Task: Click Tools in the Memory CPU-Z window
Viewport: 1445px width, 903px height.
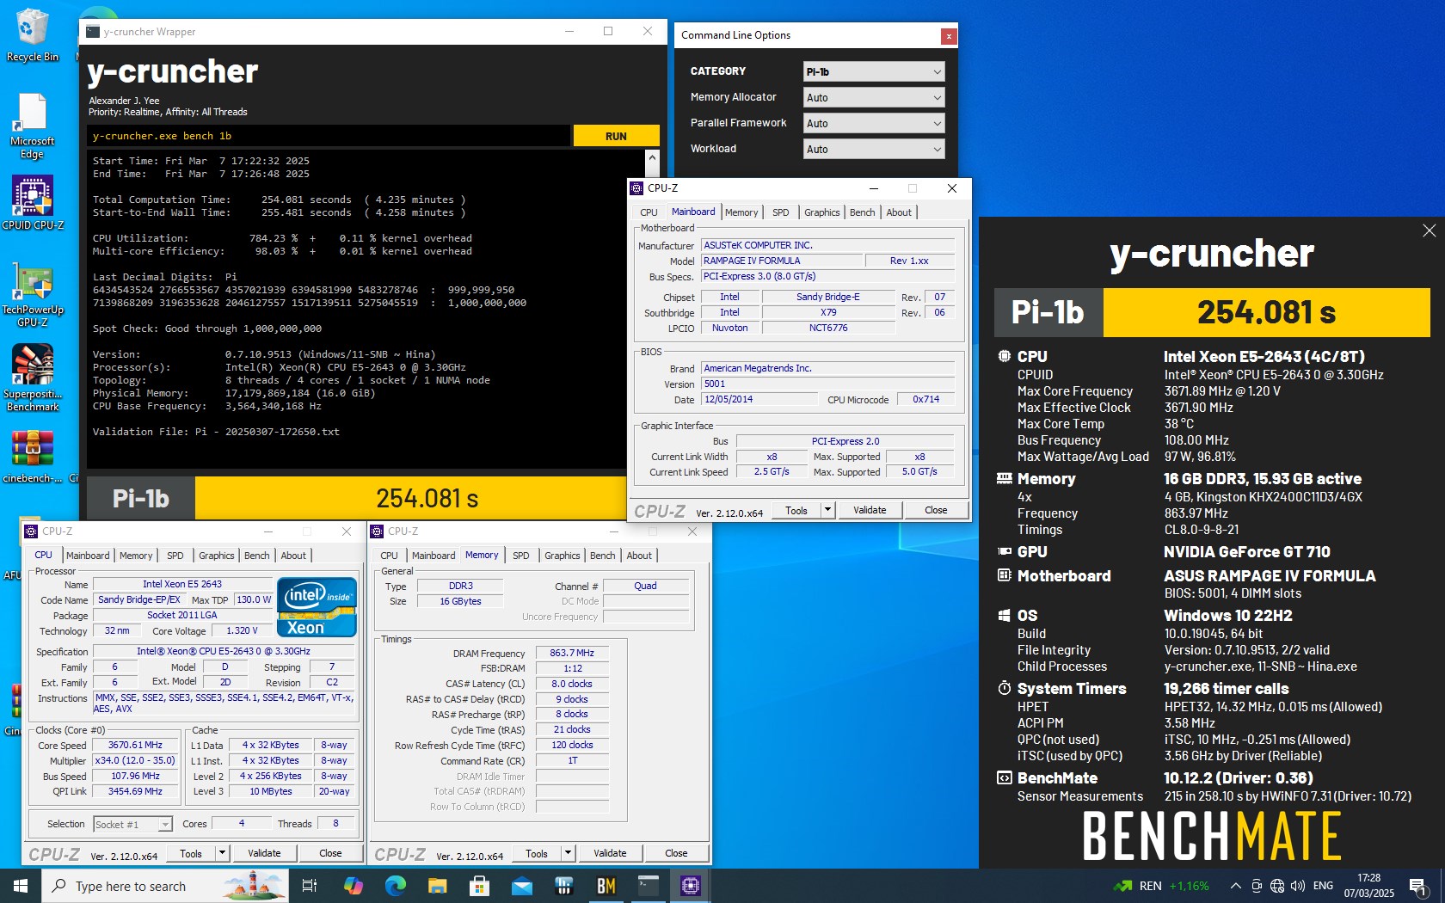Action: click(x=537, y=853)
